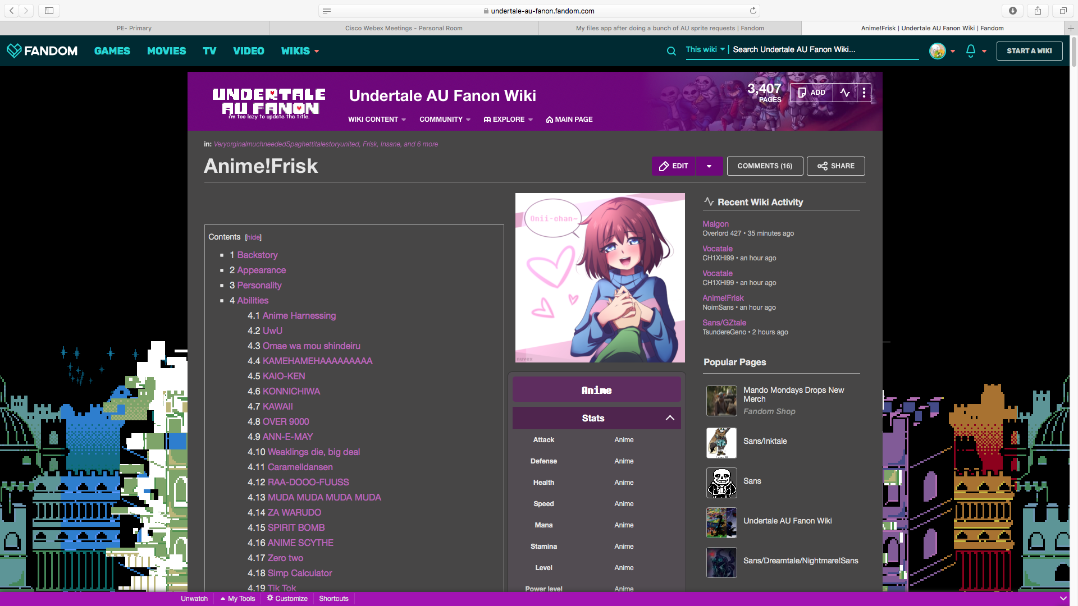Click the search magnifier icon
Screen dimensions: 1078x606
tap(671, 51)
